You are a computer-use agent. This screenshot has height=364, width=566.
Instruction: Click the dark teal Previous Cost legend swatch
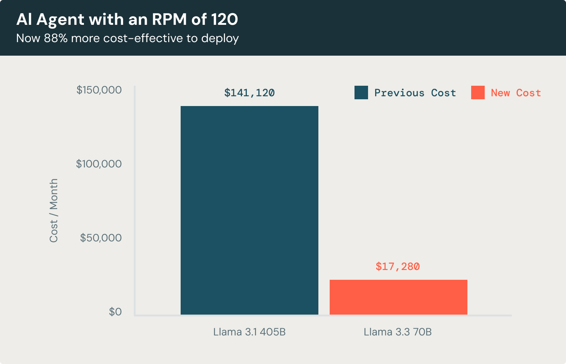click(x=361, y=93)
